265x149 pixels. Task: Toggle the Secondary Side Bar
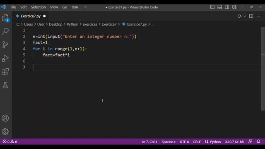pos(227,7)
